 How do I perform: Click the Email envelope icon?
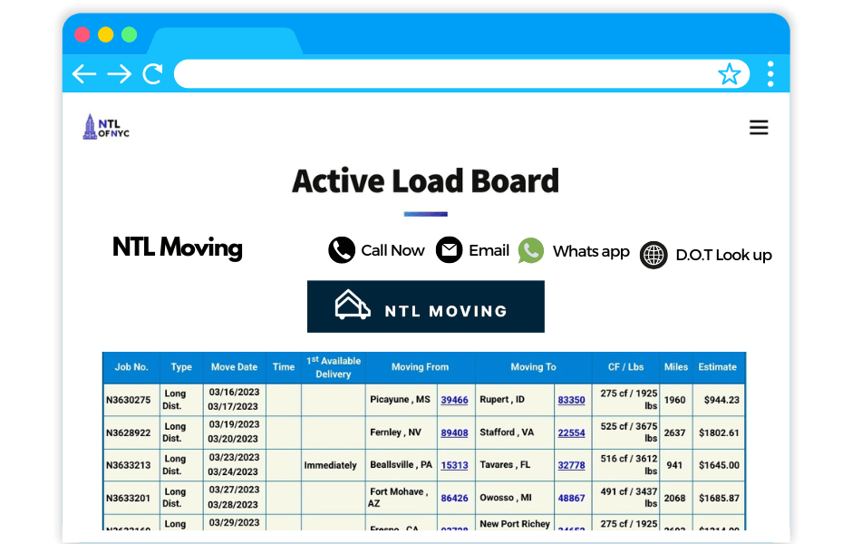[450, 250]
